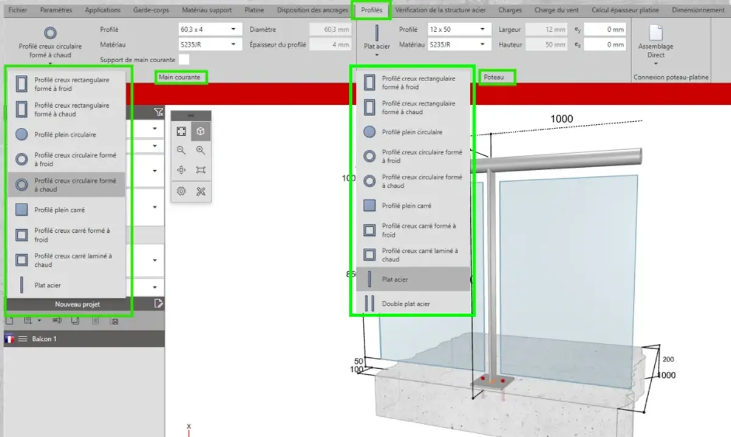The width and height of the screenshot is (731, 437).
Task: Select the Charge du vent tab
Action: coord(556,10)
